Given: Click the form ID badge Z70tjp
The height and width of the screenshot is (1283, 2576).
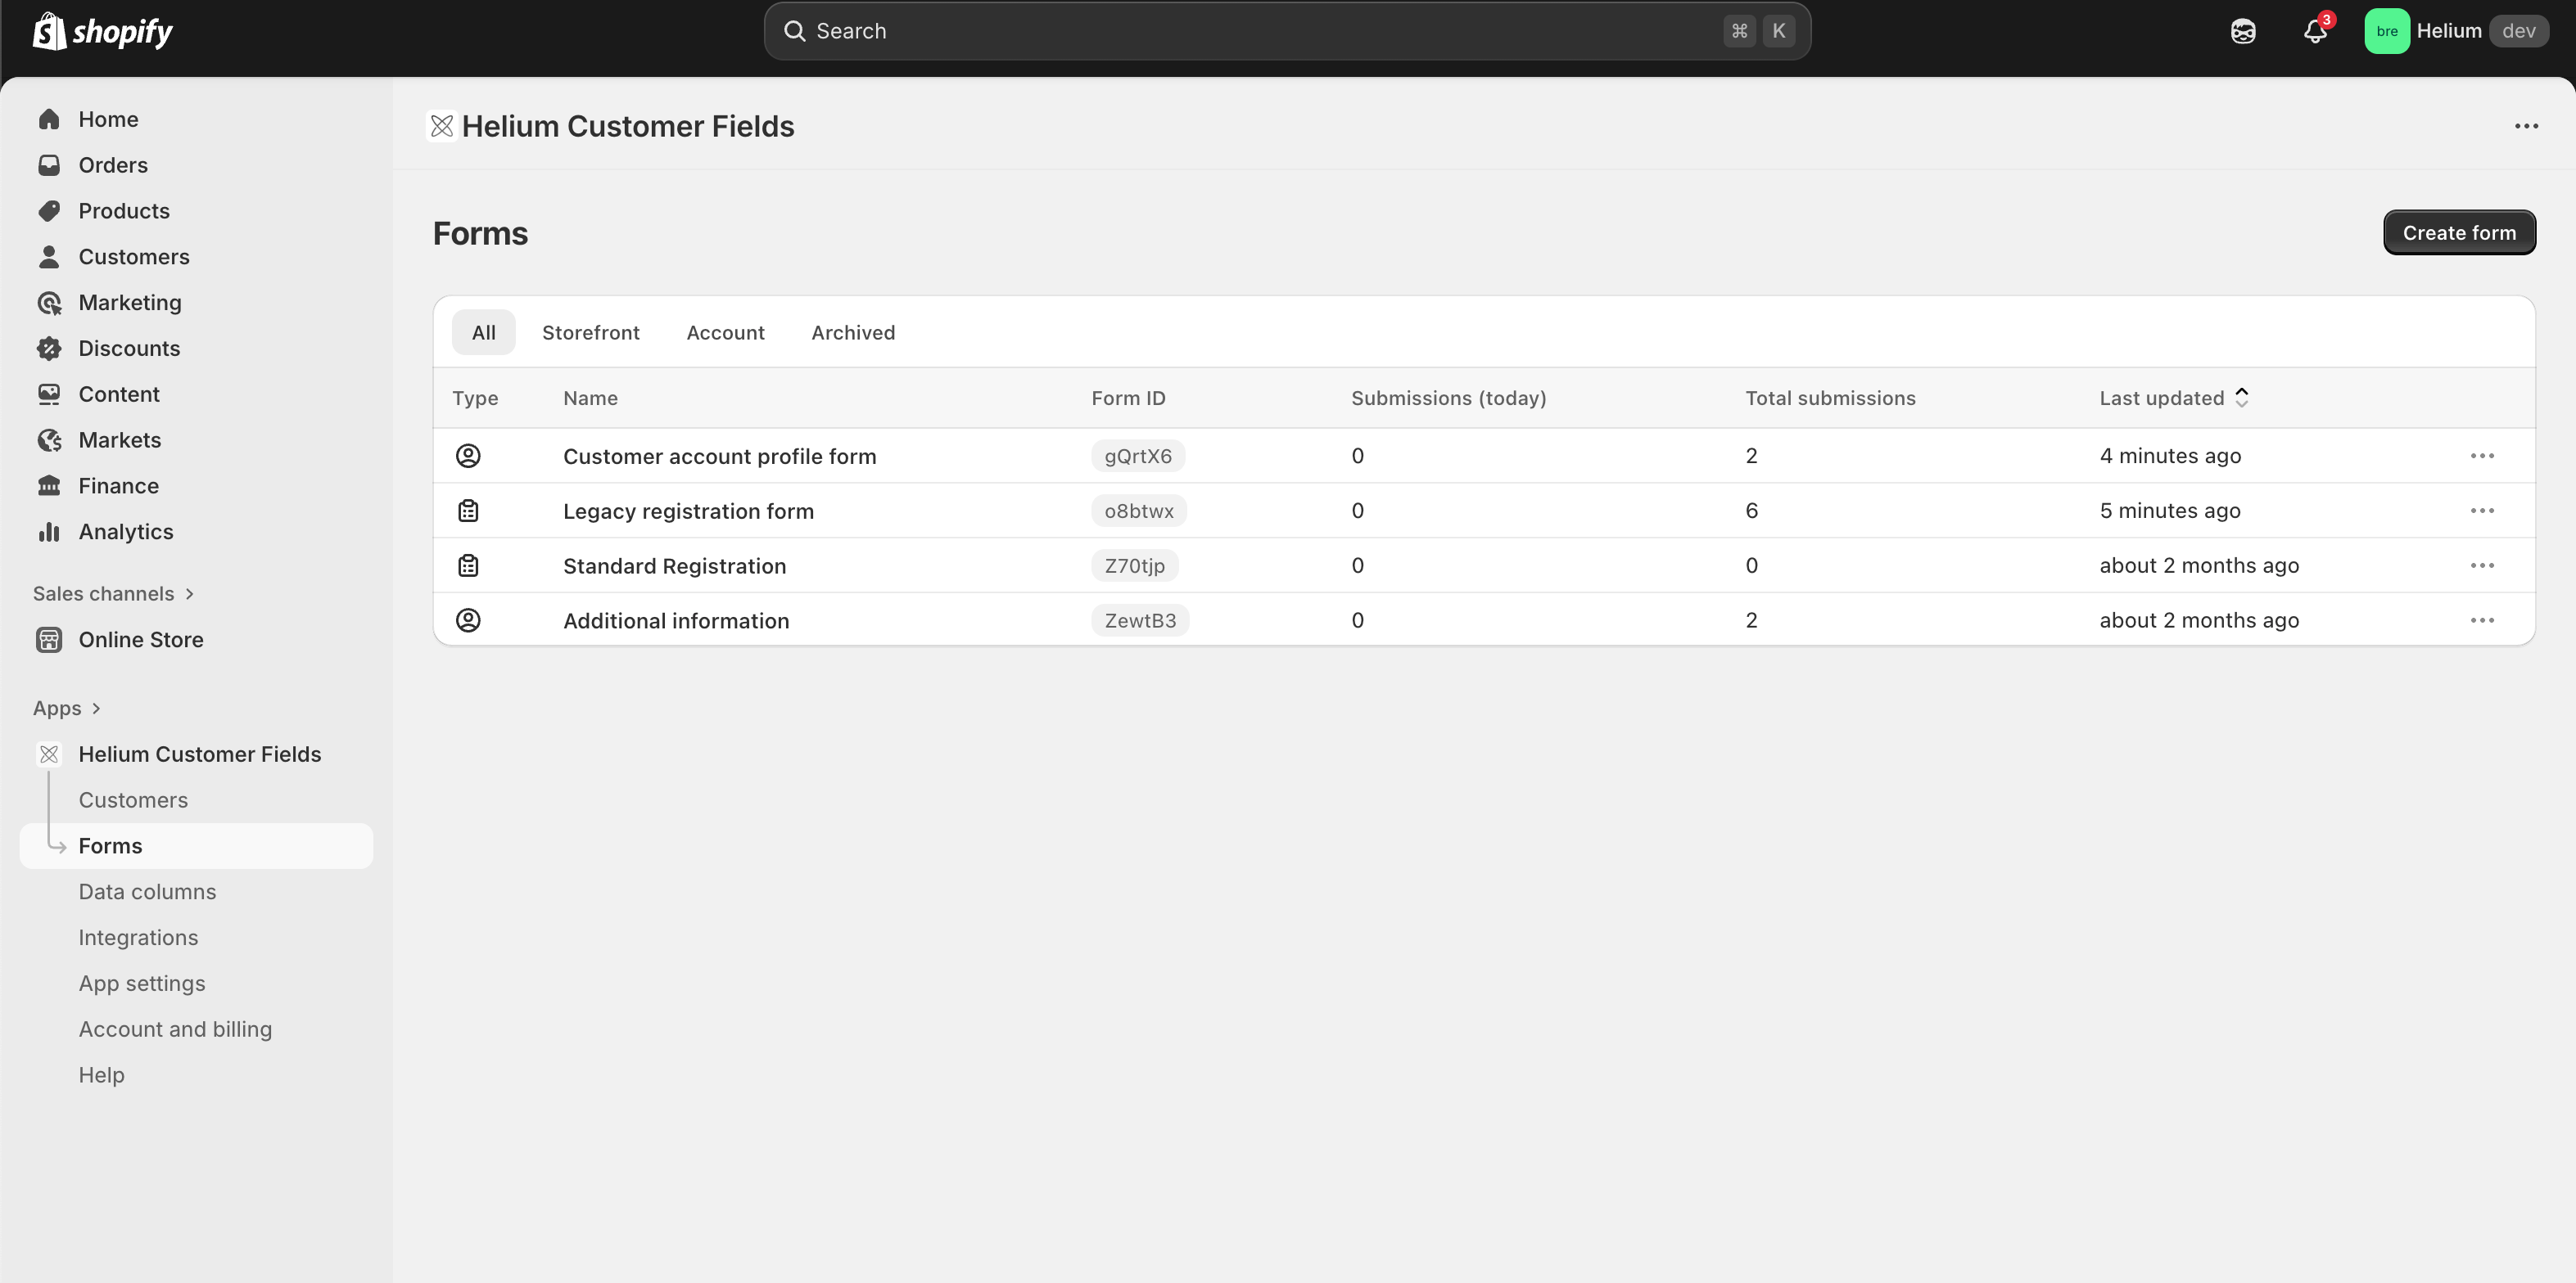Looking at the screenshot, I should point(1134,565).
